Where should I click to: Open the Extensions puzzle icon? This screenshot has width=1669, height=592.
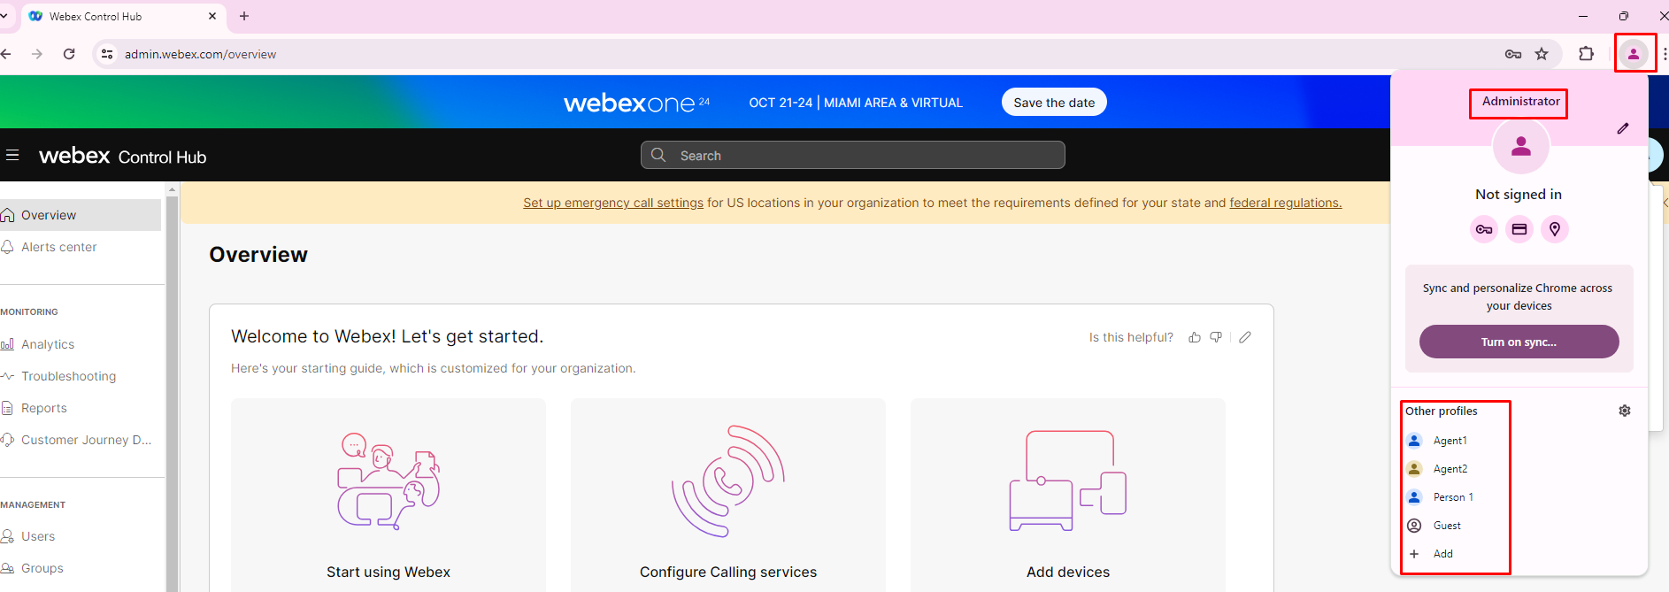coord(1587,54)
